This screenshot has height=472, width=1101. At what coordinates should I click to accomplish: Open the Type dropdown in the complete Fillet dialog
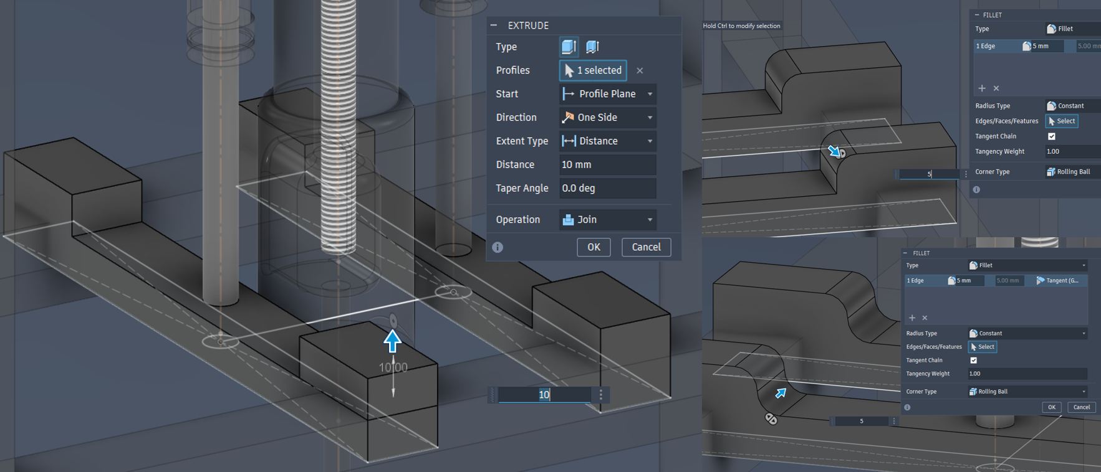[x=1027, y=265]
